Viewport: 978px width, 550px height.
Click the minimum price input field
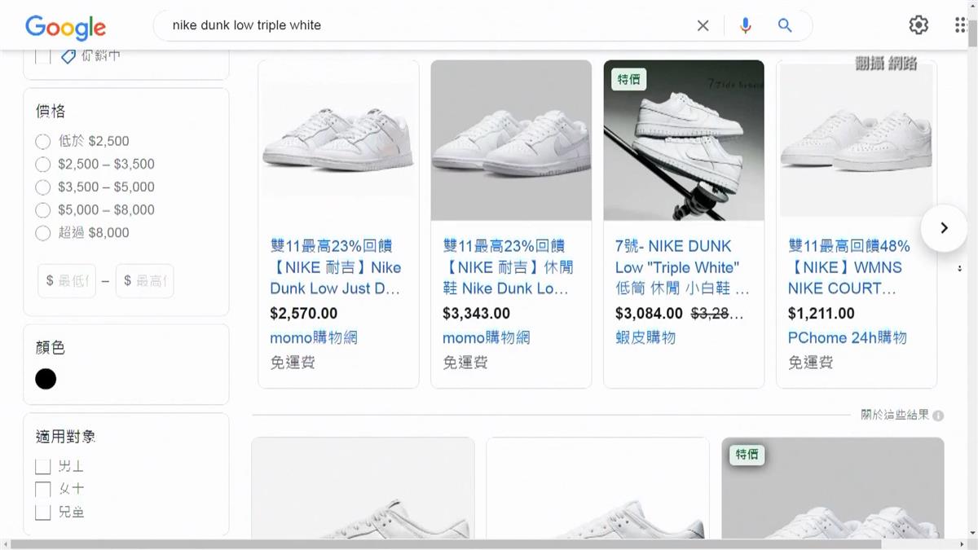point(67,281)
